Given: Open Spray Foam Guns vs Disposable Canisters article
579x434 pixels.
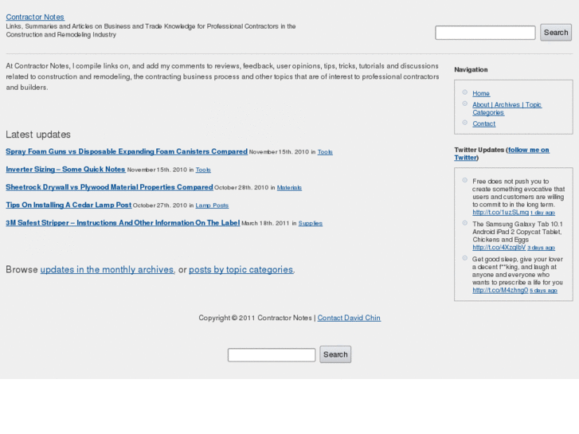Looking at the screenshot, I should pos(127,151).
